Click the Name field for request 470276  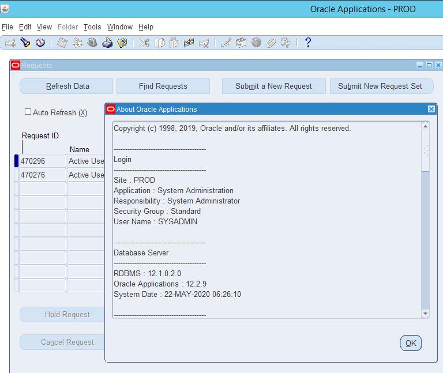point(86,175)
